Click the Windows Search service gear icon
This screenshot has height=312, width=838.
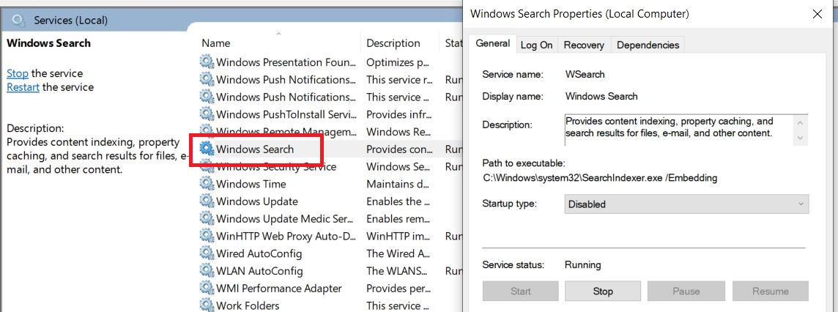pos(207,149)
